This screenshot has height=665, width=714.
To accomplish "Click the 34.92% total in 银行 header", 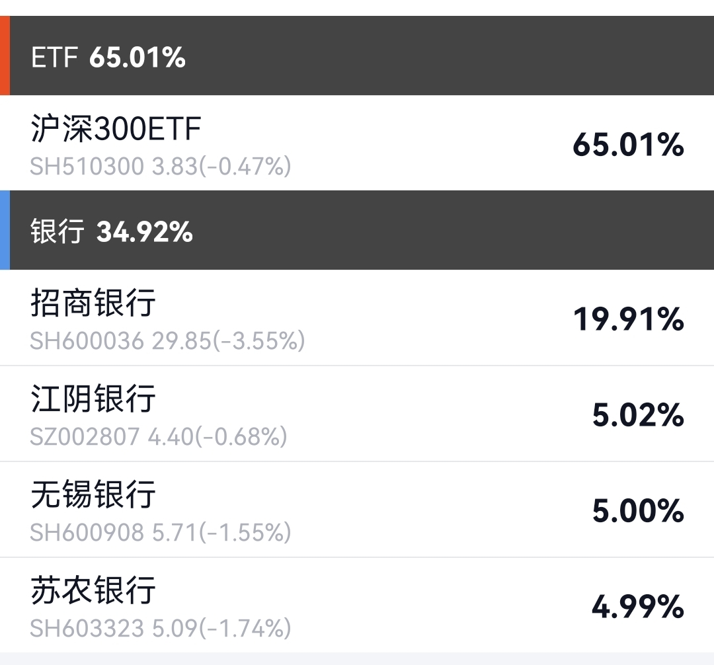I will pos(145,232).
